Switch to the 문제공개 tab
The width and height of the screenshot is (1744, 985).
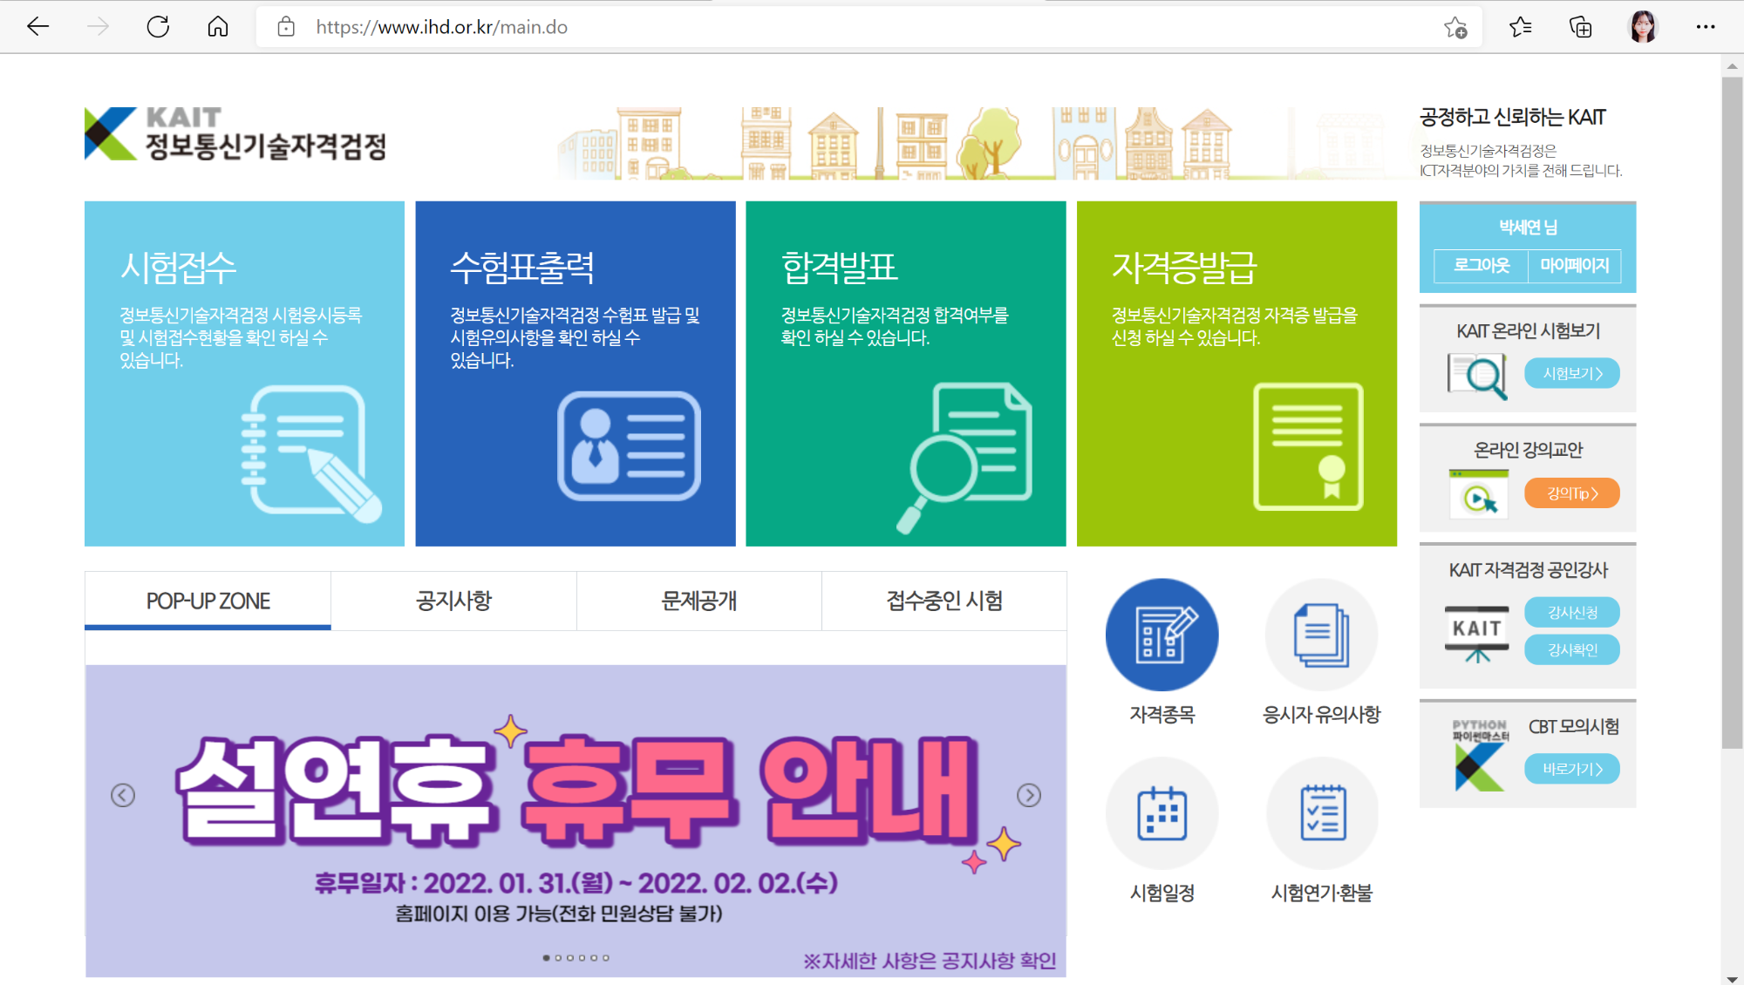tap(698, 601)
